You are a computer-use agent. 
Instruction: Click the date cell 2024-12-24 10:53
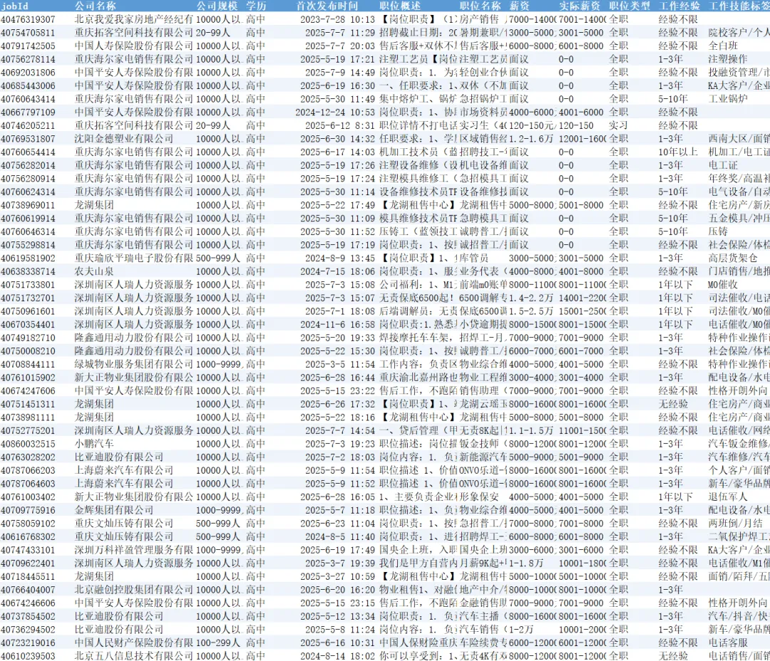click(x=335, y=112)
